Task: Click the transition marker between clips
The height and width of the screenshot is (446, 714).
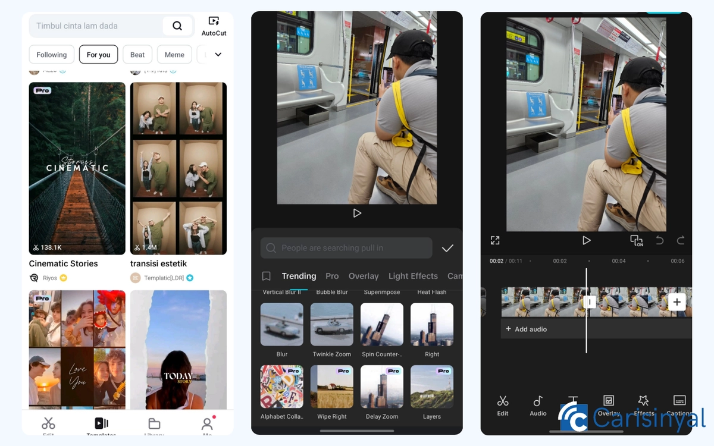Action: pos(590,302)
